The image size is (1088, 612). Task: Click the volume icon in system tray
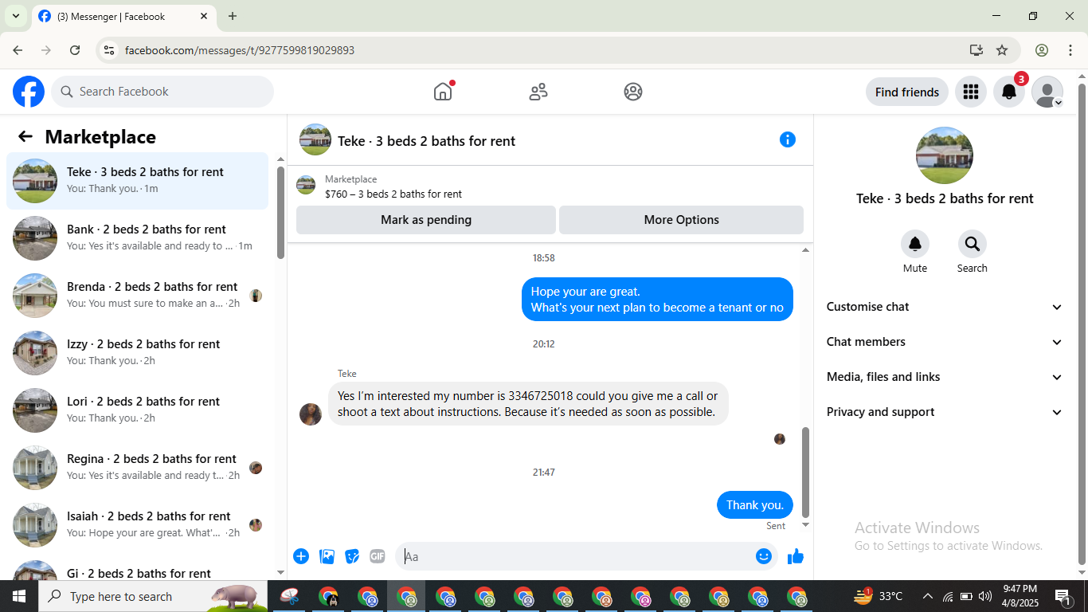click(985, 596)
